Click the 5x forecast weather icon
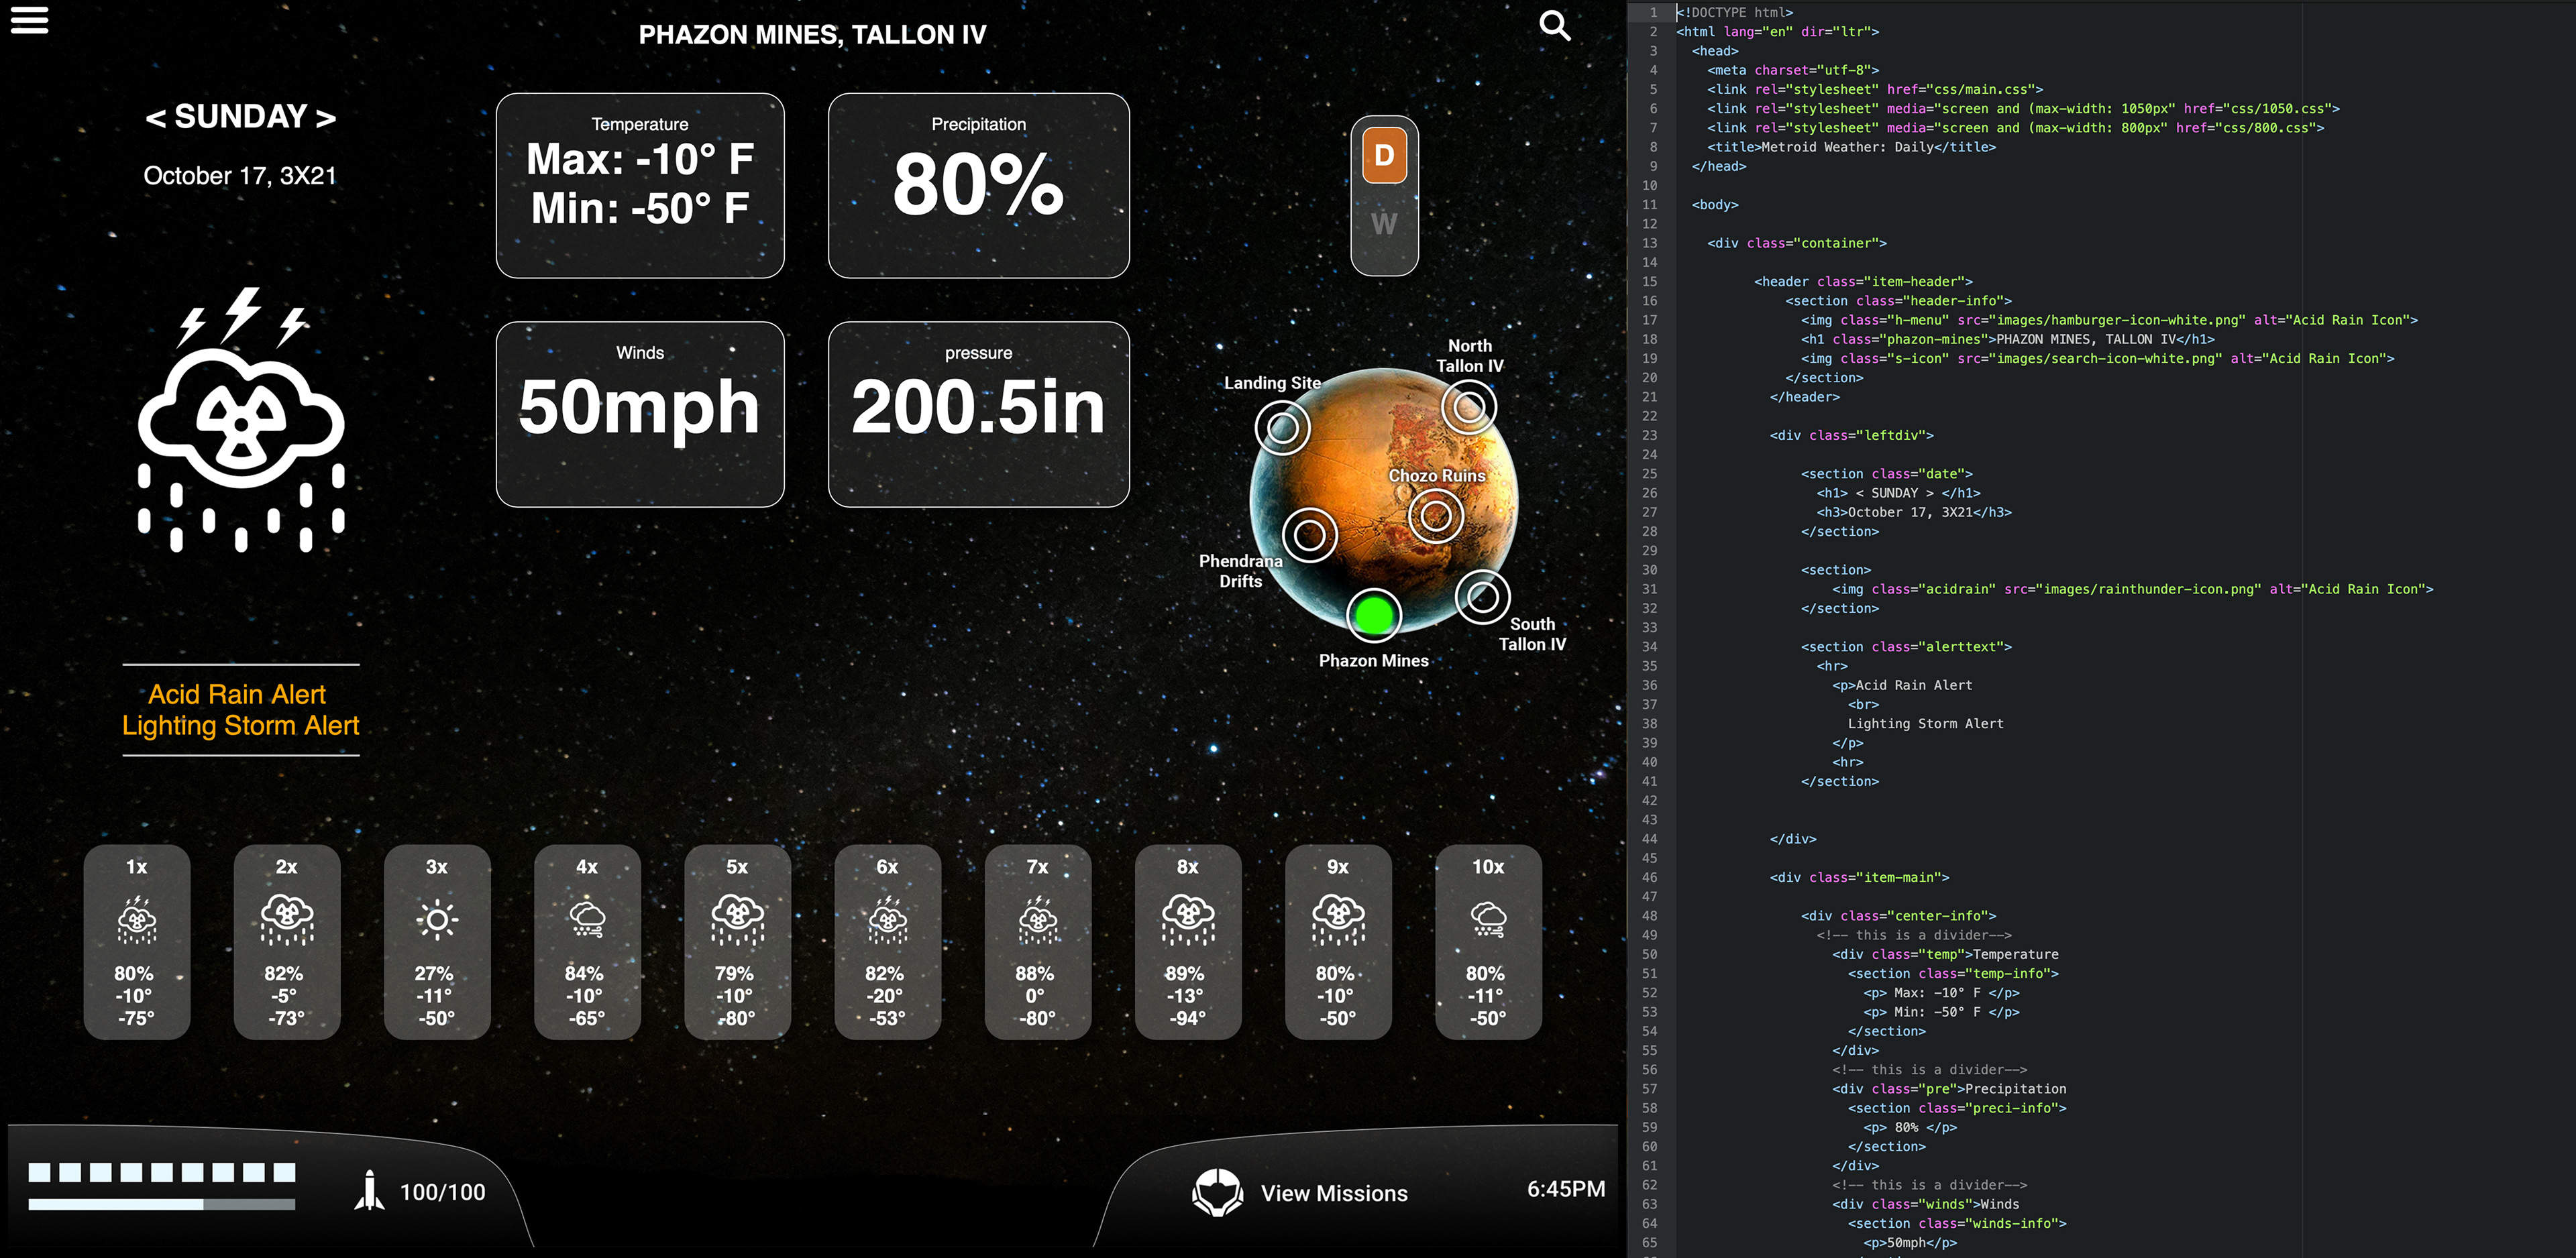Screen dimensions: 2576x1258 pos(738,920)
